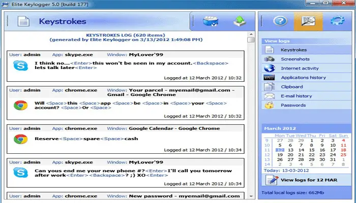The width and height of the screenshot is (356, 203).
Task: Click 'Reserve spare cash' keystroke text
Action: (86, 139)
